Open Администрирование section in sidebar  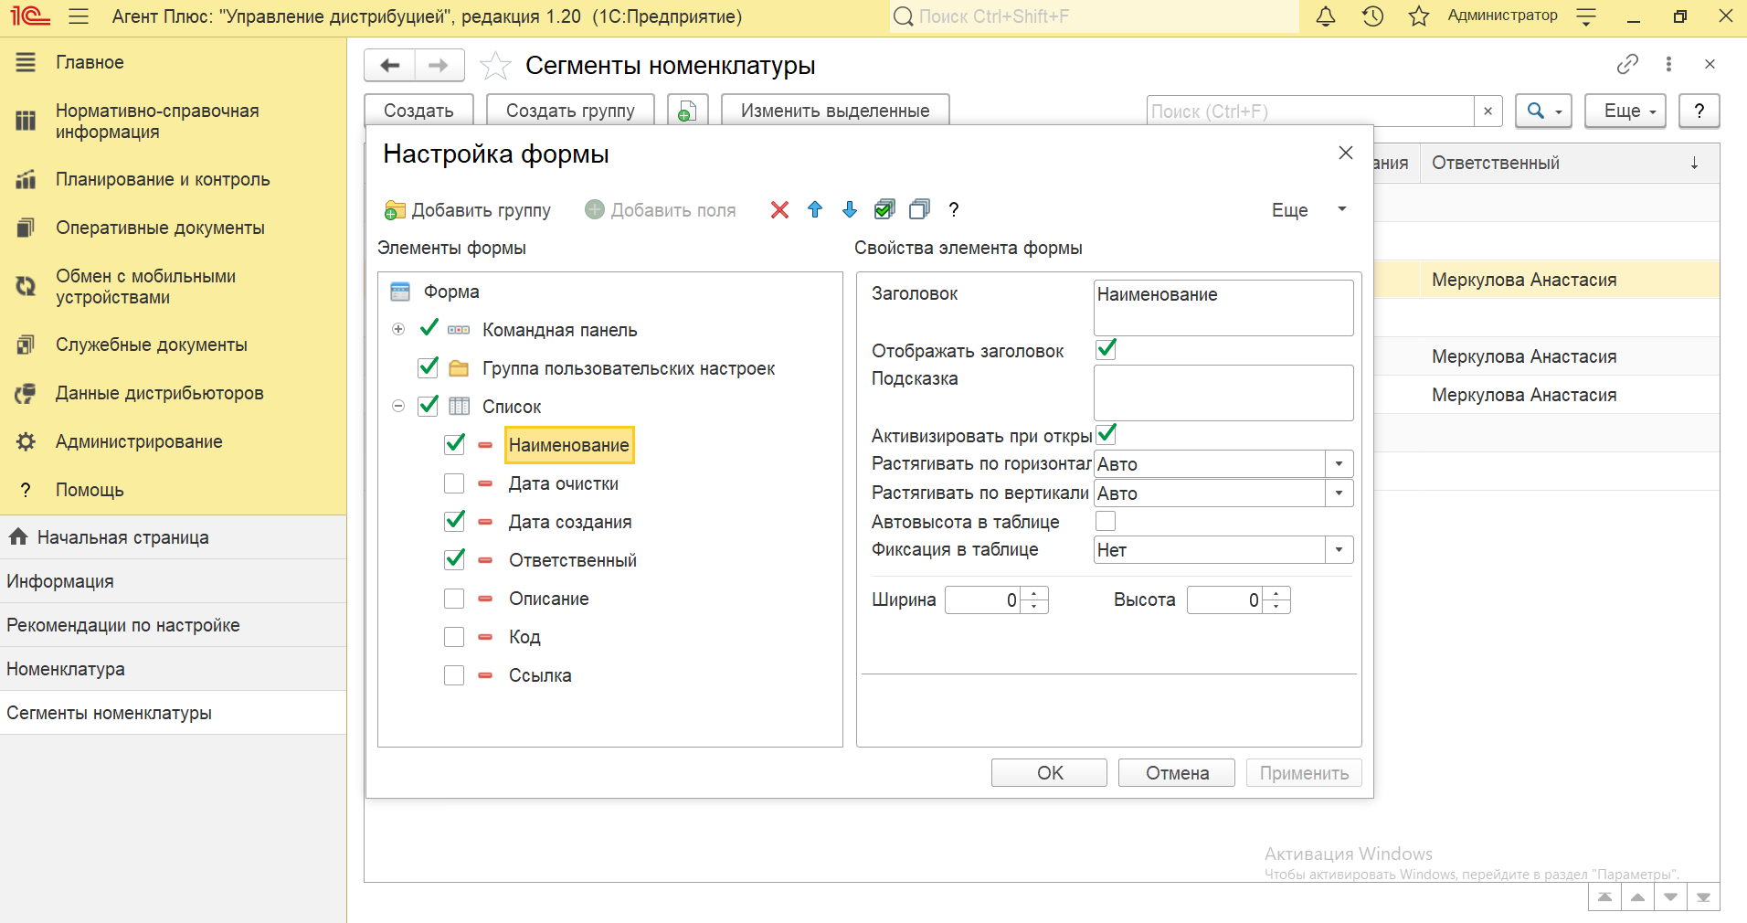[139, 442]
